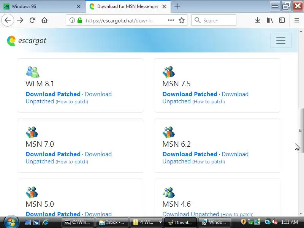
Task: Download Patched MSN 6.2
Action: 190,154
